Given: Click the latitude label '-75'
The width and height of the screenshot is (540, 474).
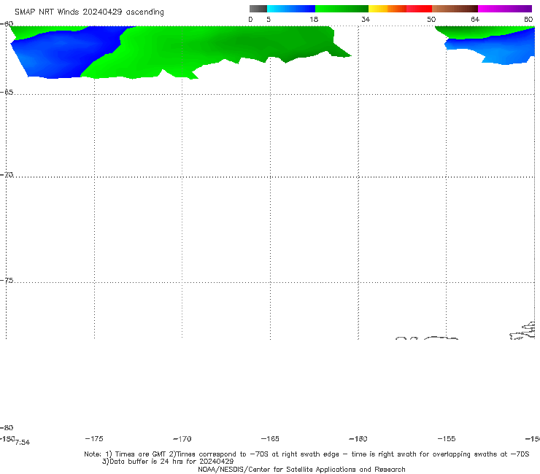Looking at the screenshot, I should tap(7, 281).
